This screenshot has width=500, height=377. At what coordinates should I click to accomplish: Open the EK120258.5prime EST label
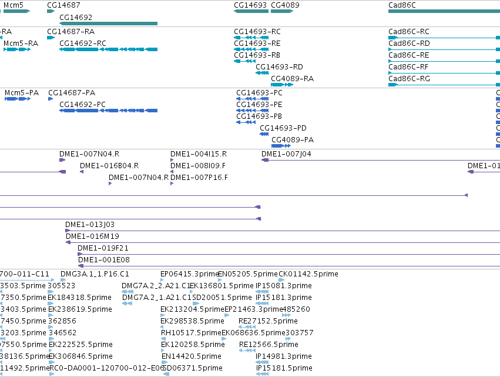193,345
